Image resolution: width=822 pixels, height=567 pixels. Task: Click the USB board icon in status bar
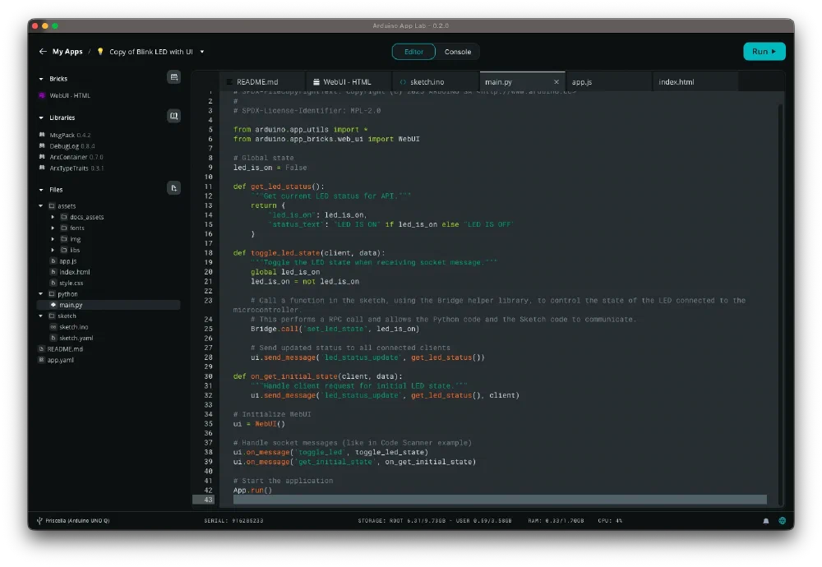click(x=39, y=521)
